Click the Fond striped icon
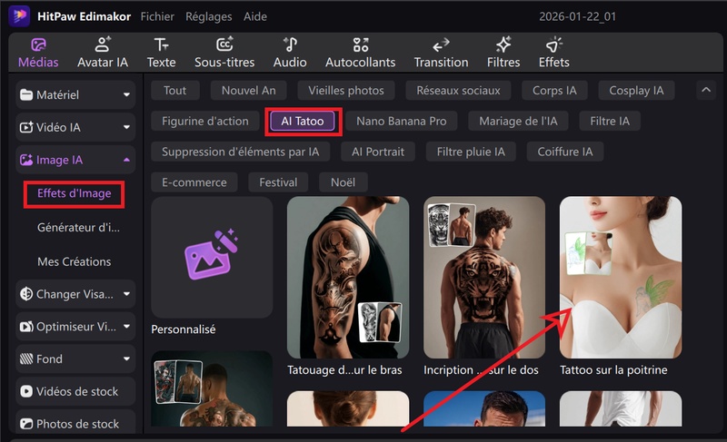The width and height of the screenshot is (727, 442). click(26, 359)
